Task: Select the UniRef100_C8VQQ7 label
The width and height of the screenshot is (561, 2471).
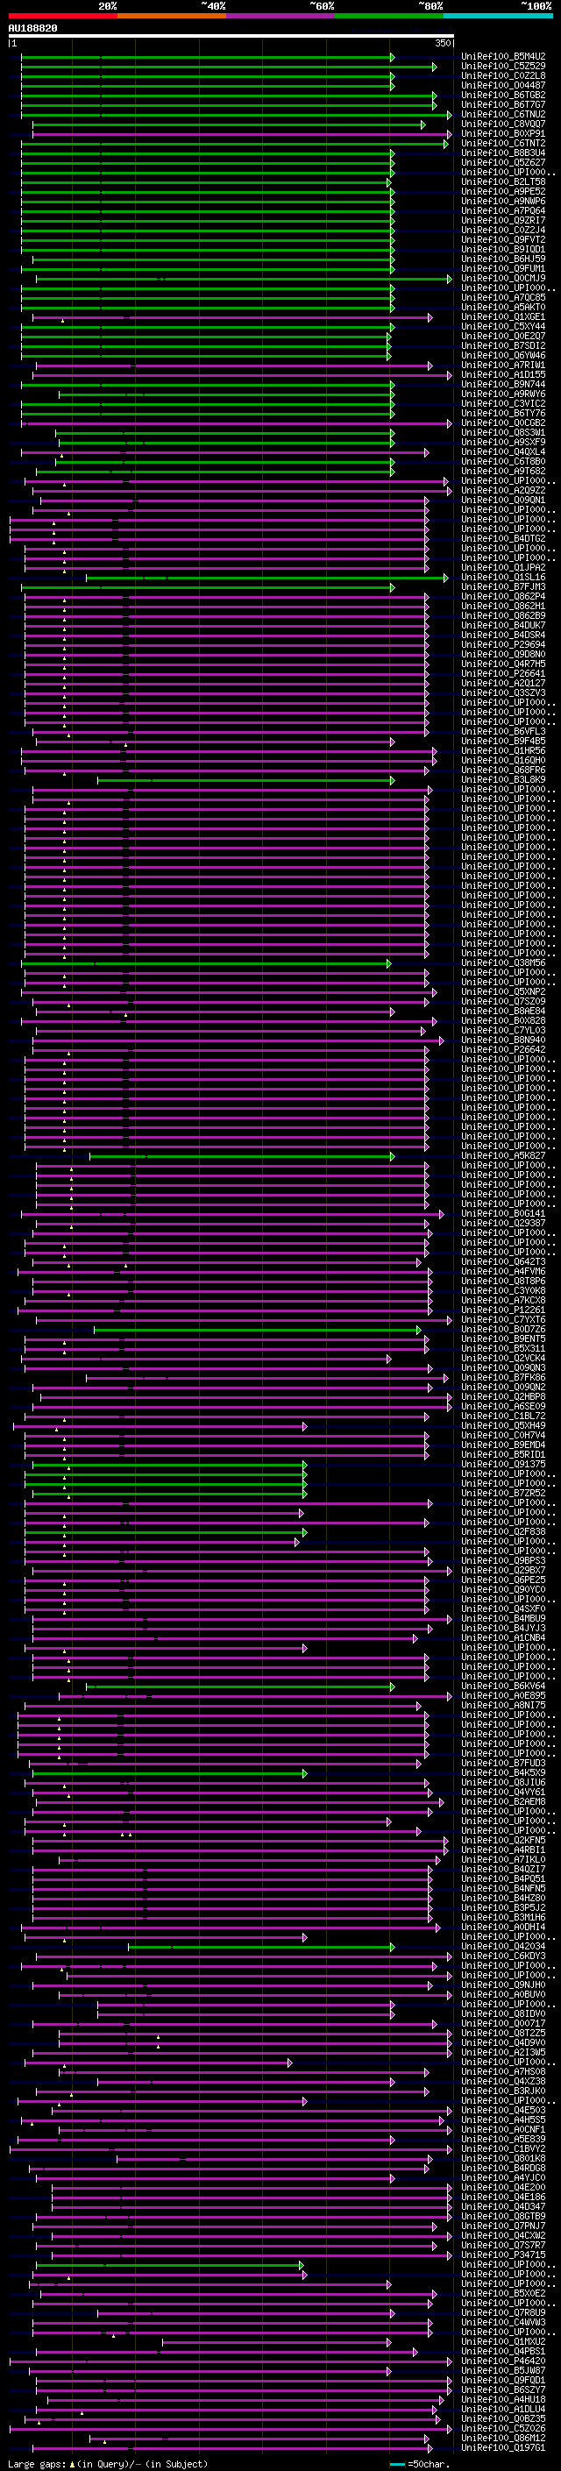Action: (x=503, y=124)
